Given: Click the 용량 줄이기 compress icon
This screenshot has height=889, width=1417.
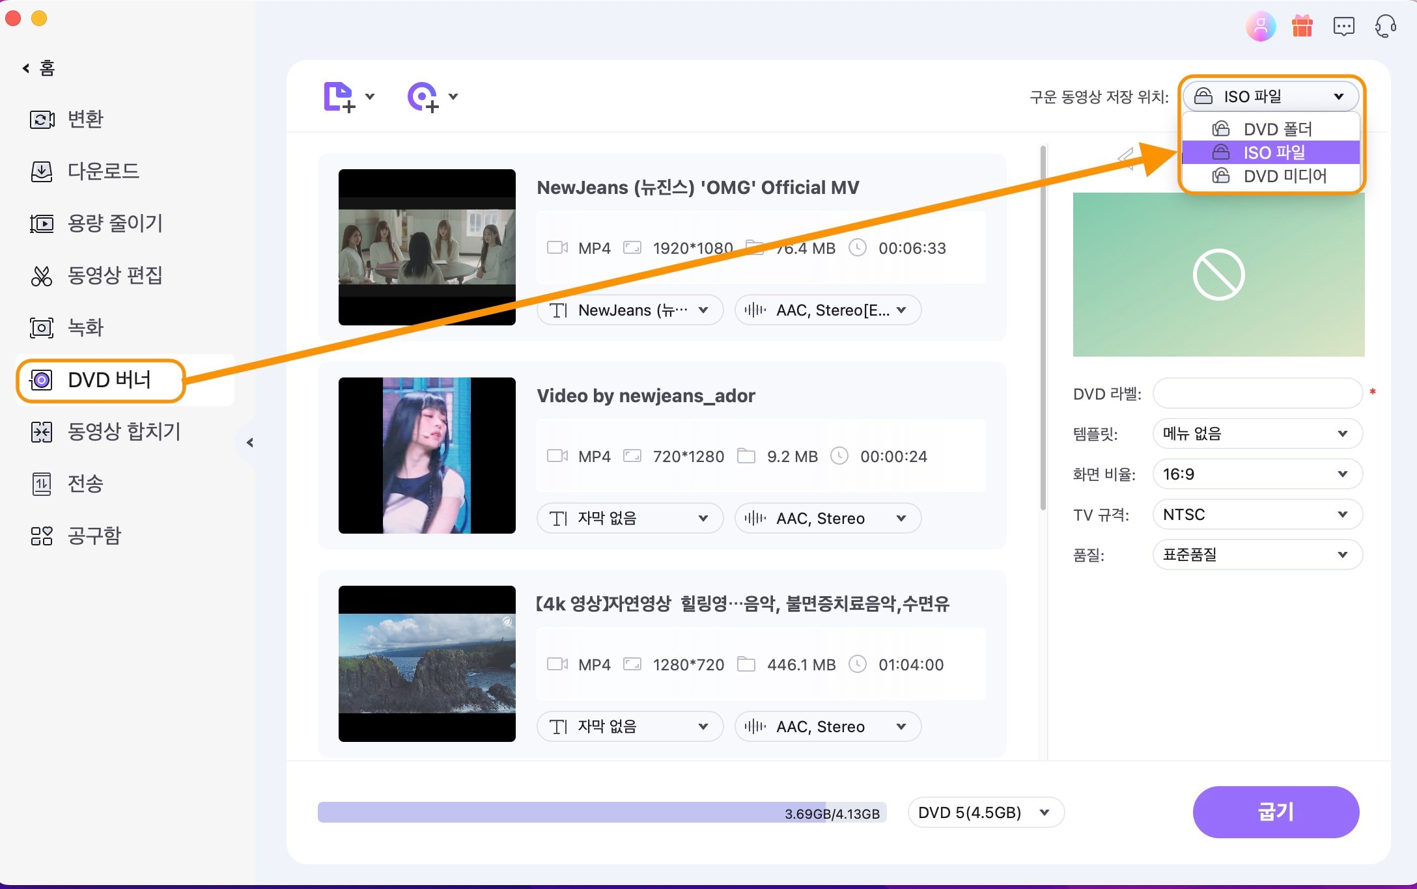Looking at the screenshot, I should tap(42, 224).
